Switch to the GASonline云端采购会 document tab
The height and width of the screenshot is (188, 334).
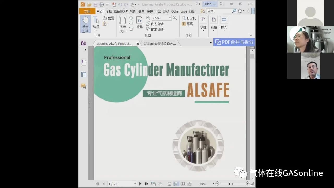click(160, 44)
